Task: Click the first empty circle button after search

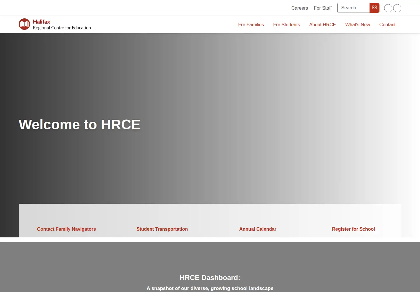Action: coord(388,8)
